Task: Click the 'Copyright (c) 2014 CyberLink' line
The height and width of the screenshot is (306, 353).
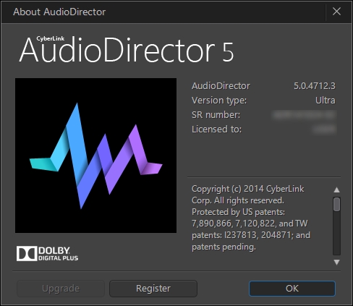Action: click(x=247, y=189)
